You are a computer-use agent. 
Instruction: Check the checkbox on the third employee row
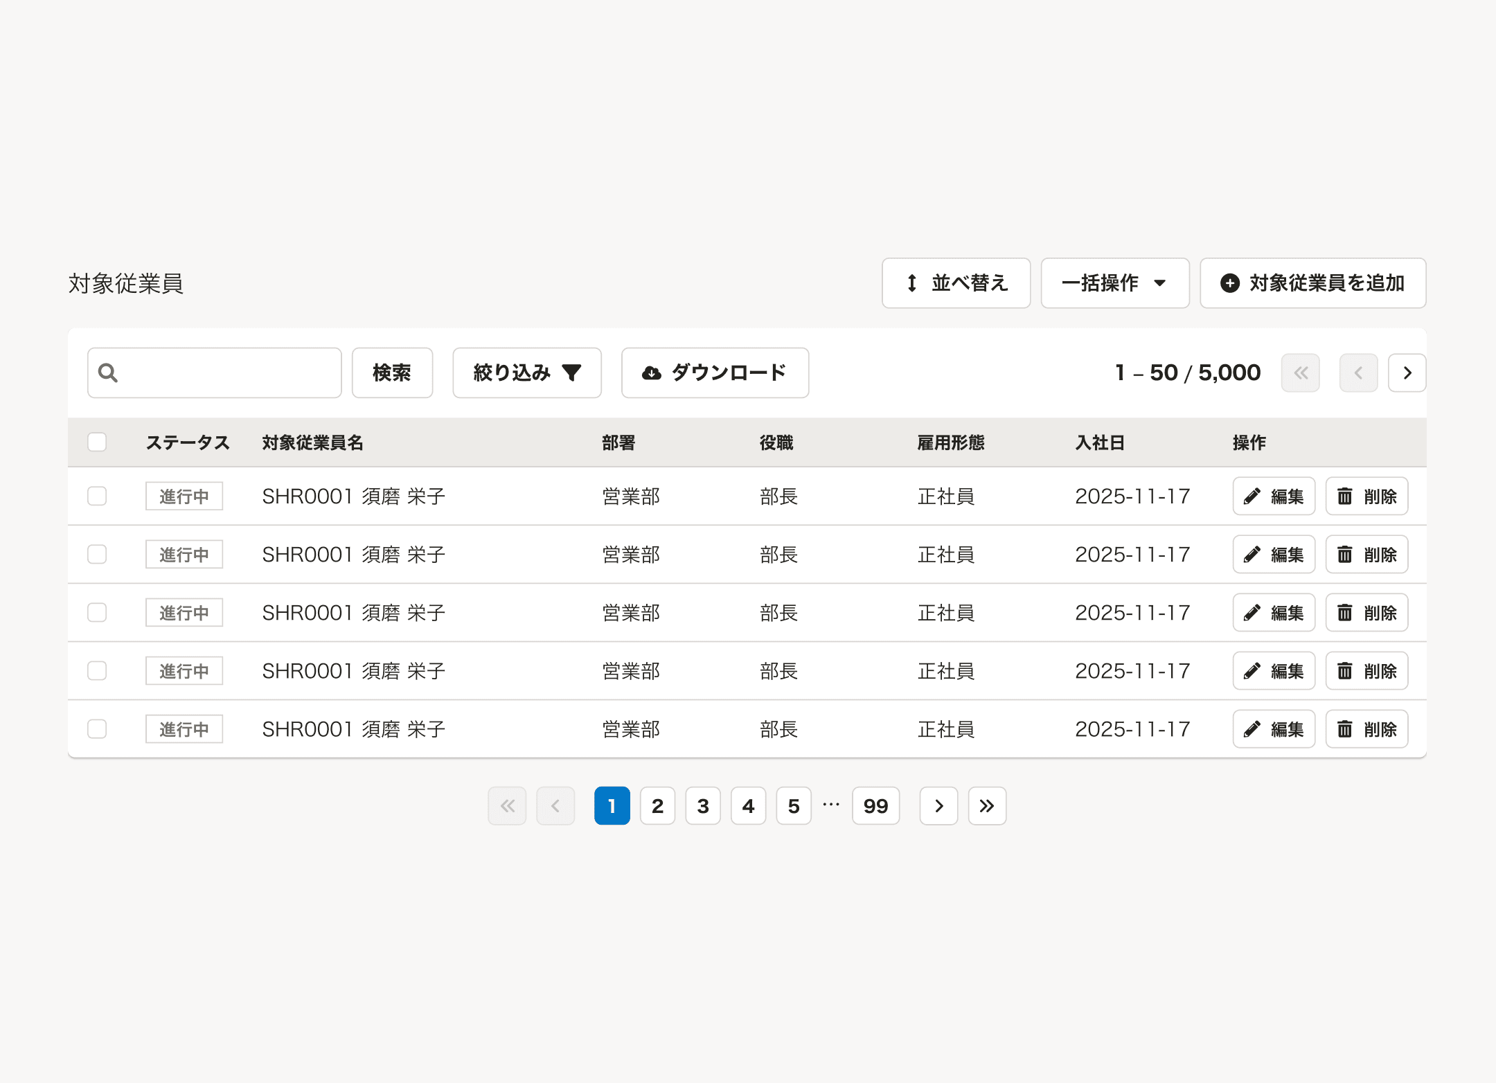(96, 612)
